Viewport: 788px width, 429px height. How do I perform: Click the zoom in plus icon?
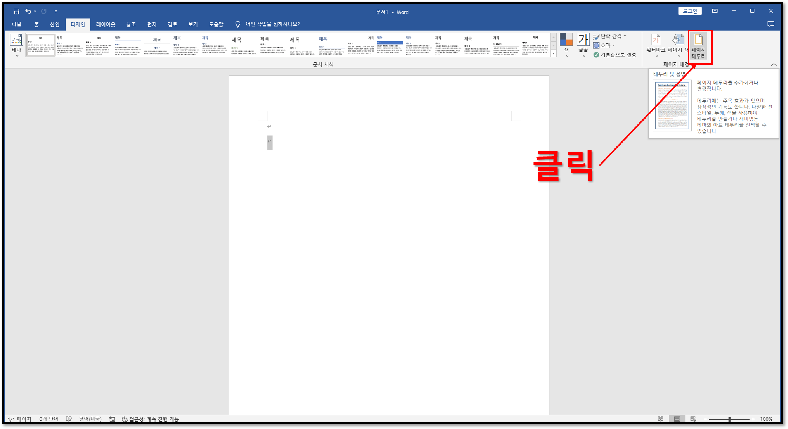tap(753, 419)
